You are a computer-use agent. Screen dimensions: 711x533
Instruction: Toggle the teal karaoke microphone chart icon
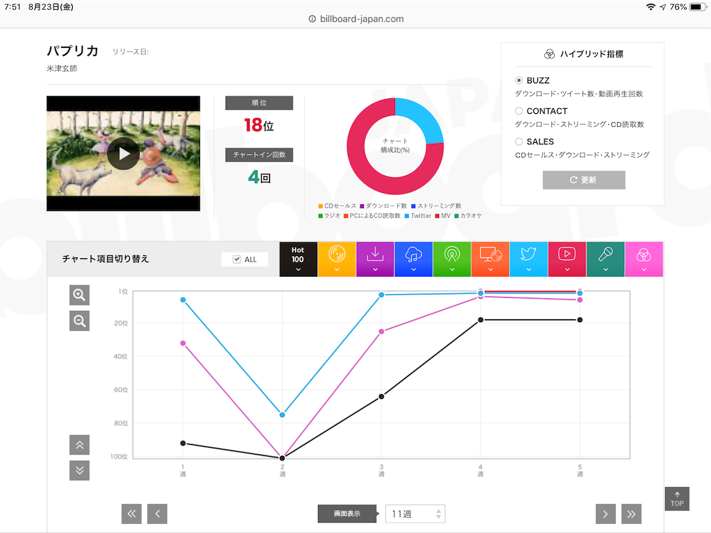605,260
